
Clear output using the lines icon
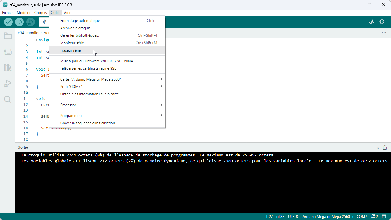377,147
